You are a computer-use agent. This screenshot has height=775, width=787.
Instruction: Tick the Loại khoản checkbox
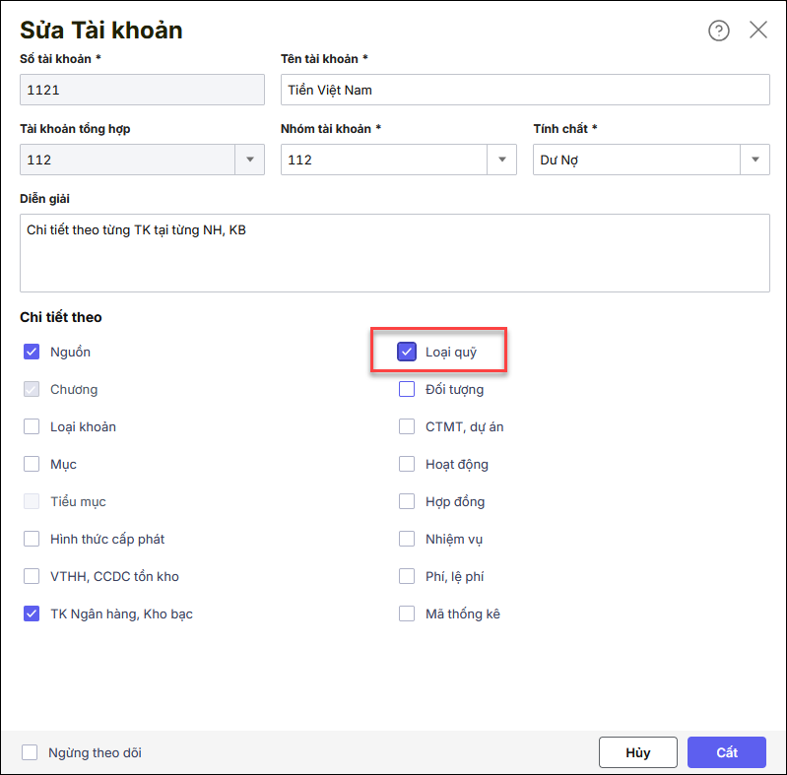32,426
